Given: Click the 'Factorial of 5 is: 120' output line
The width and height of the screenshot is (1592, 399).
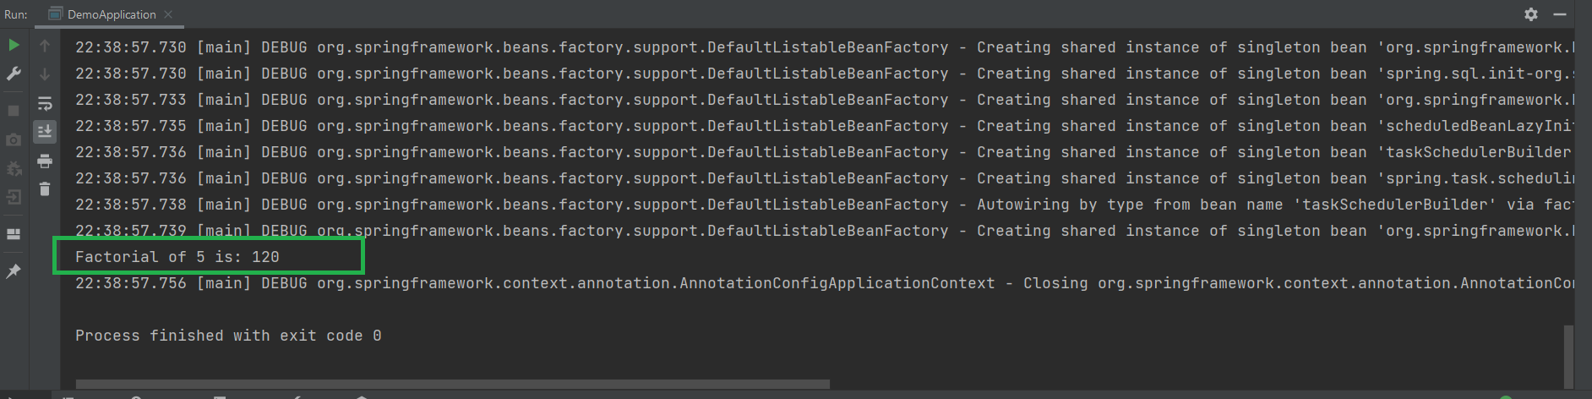Looking at the screenshot, I should tap(177, 257).
